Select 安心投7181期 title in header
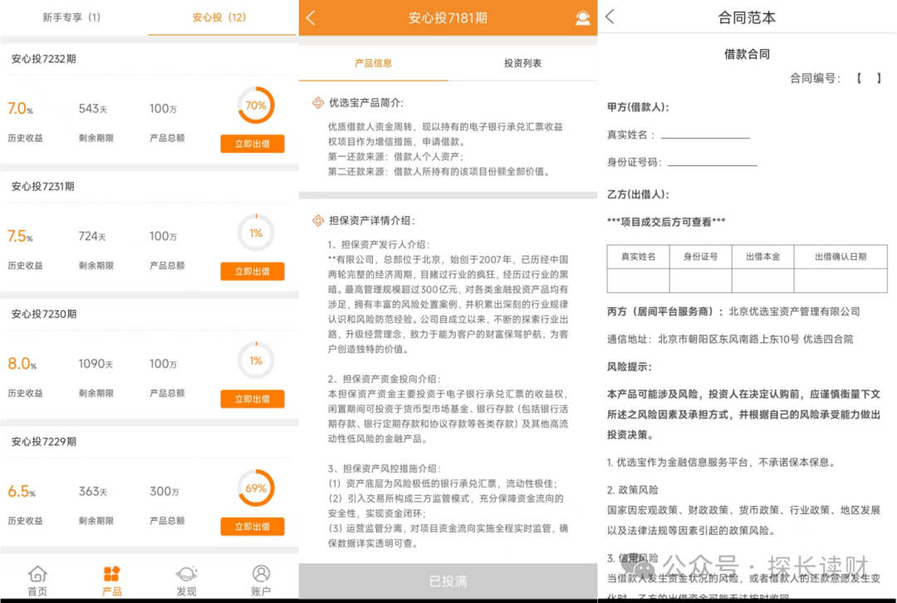This screenshot has width=897, height=603. point(448,17)
